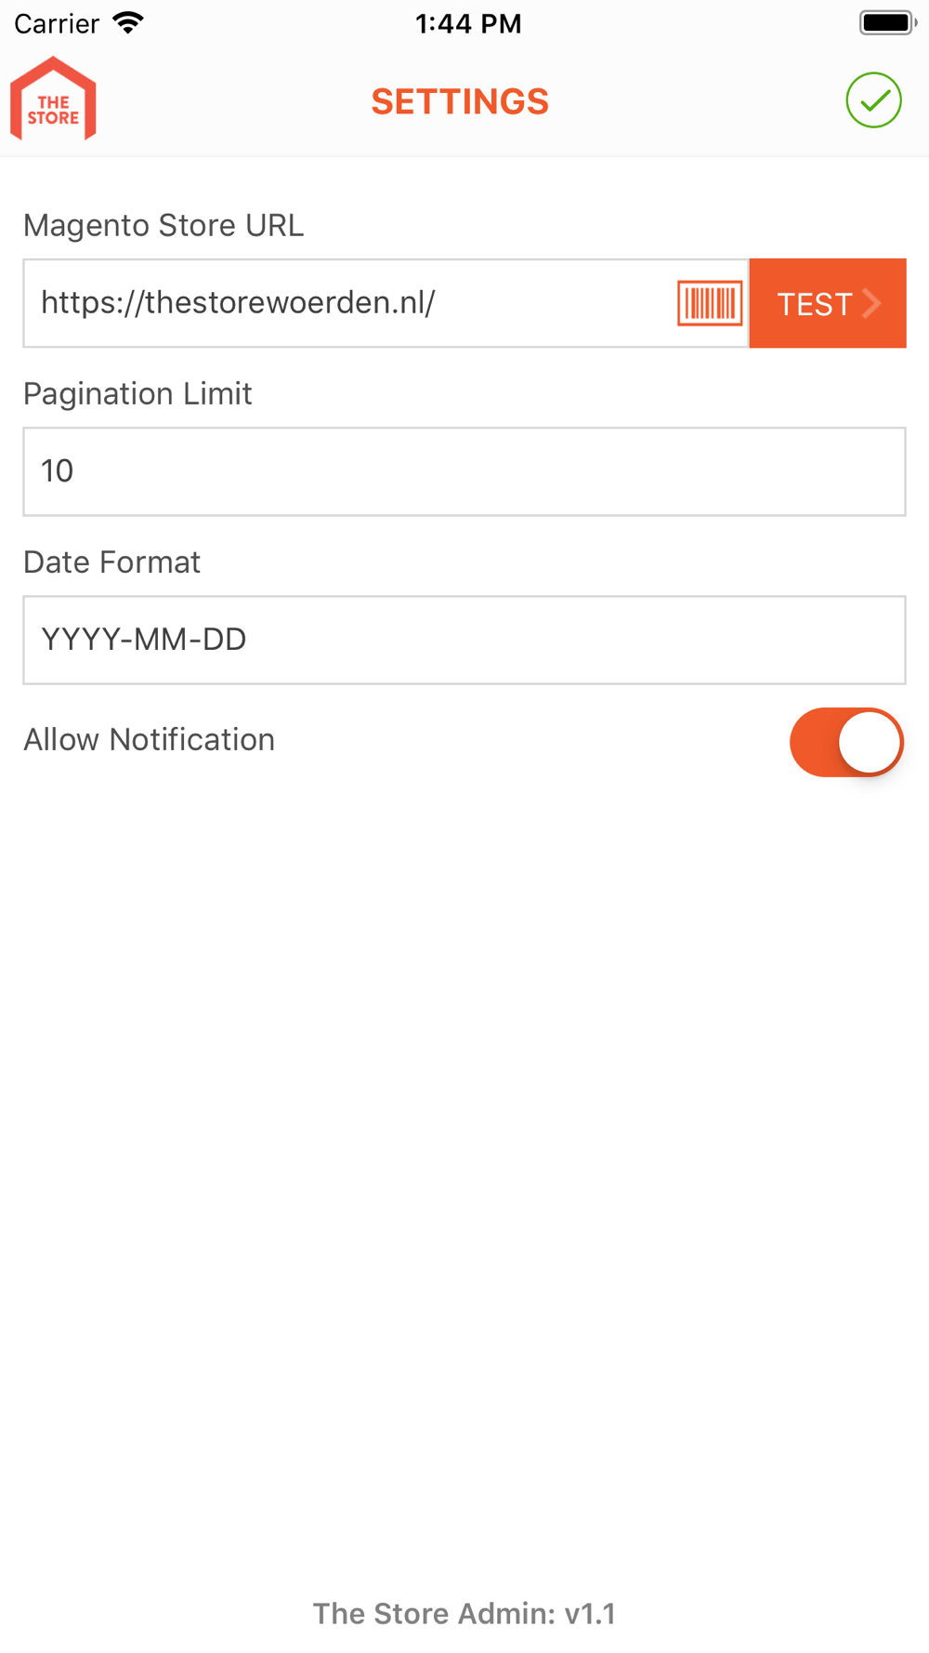The width and height of the screenshot is (929, 1653).
Task: Tap the battery indicator icon
Action: pyautogui.click(x=888, y=22)
